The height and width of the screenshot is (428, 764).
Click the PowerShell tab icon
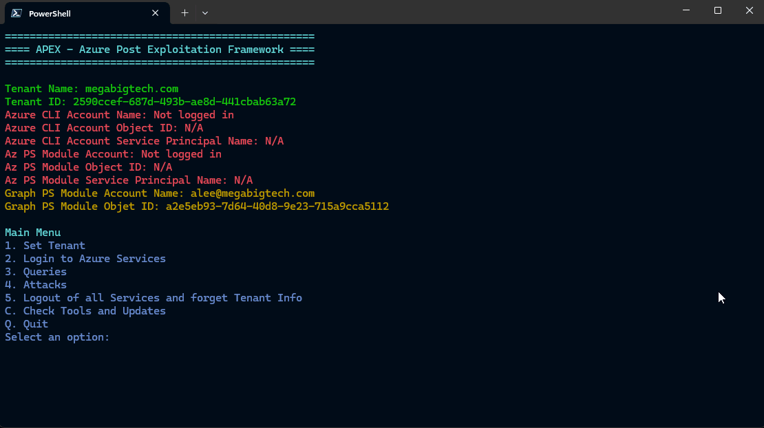pyautogui.click(x=17, y=13)
